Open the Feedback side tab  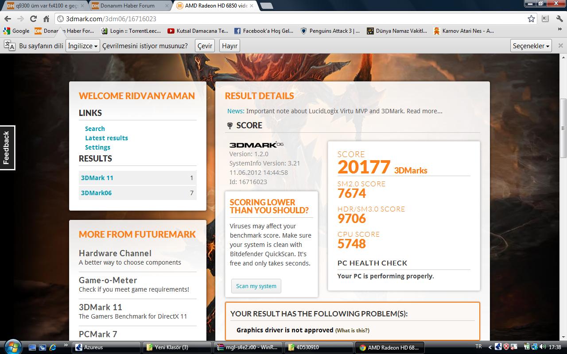tap(7, 148)
